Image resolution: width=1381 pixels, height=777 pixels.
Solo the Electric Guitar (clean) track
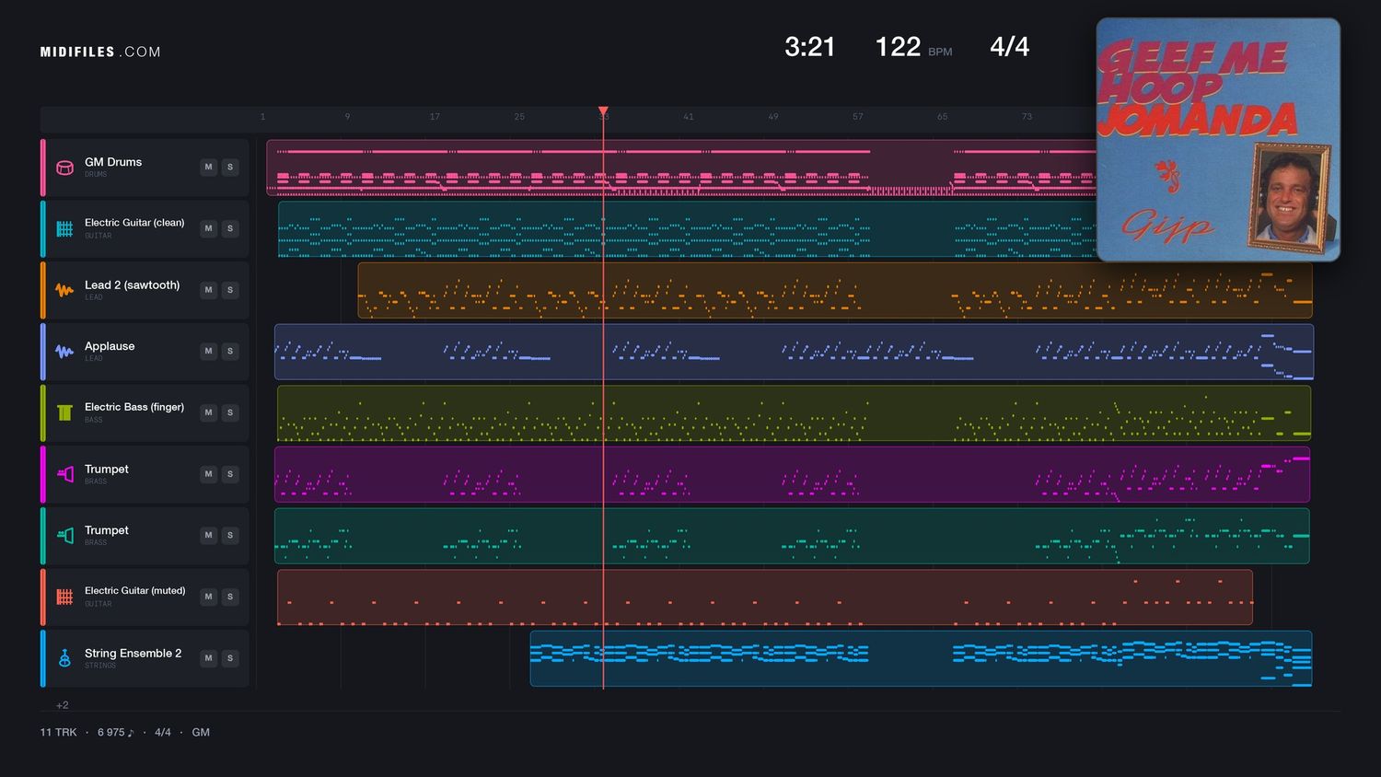[x=230, y=228]
